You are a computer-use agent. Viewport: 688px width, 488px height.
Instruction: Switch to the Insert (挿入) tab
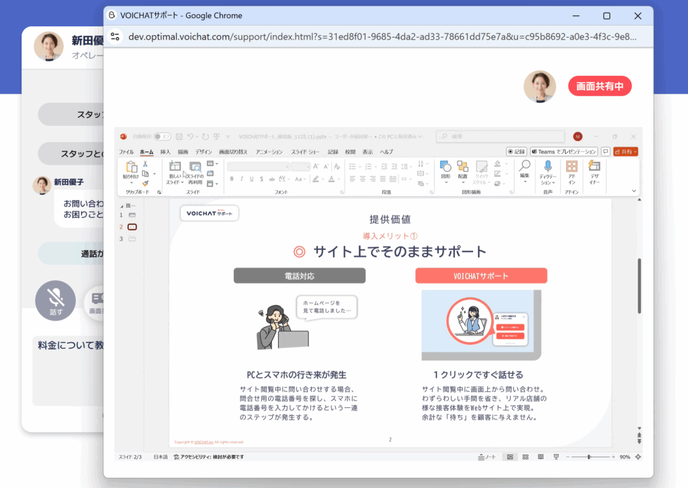coord(165,152)
